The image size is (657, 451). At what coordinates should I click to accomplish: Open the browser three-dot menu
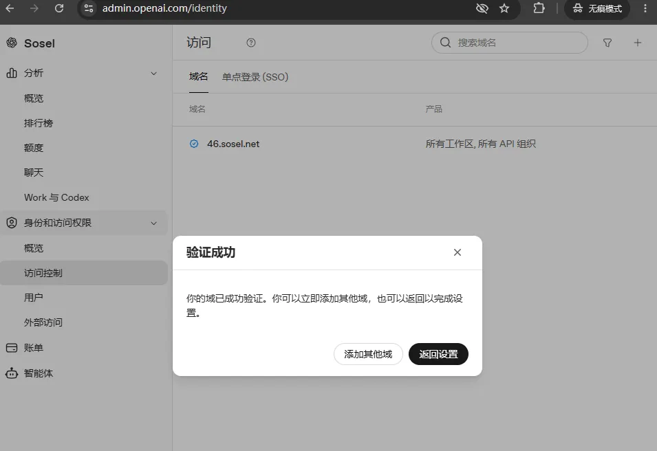pyautogui.click(x=645, y=8)
